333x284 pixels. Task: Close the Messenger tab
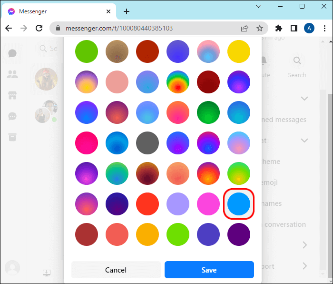[x=108, y=11]
